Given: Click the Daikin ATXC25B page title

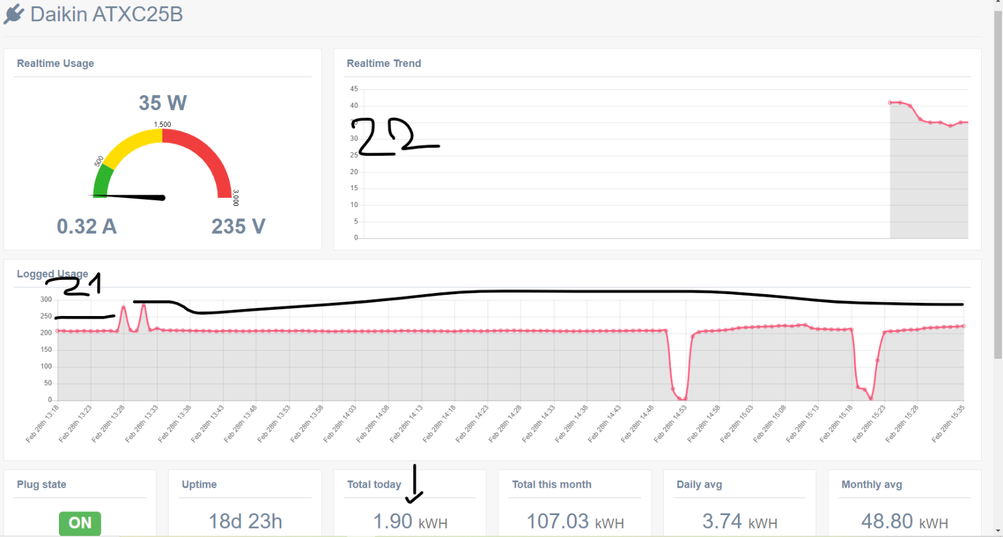Looking at the screenshot, I should tap(107, 14).
